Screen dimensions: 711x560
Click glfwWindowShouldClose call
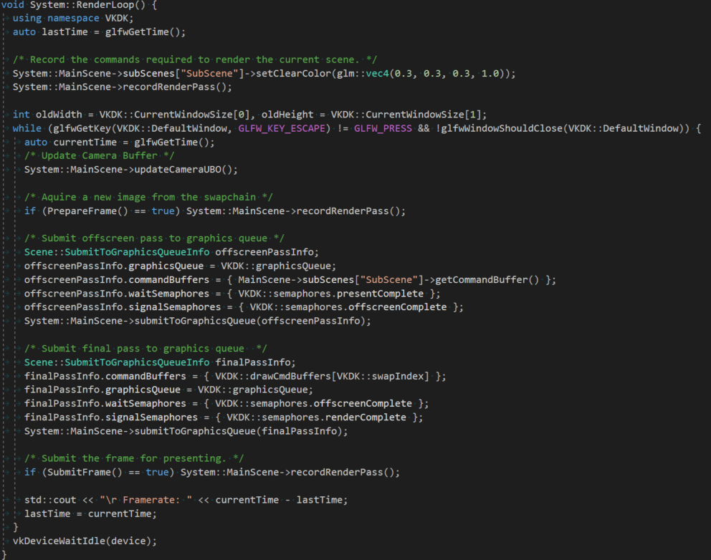565,129
